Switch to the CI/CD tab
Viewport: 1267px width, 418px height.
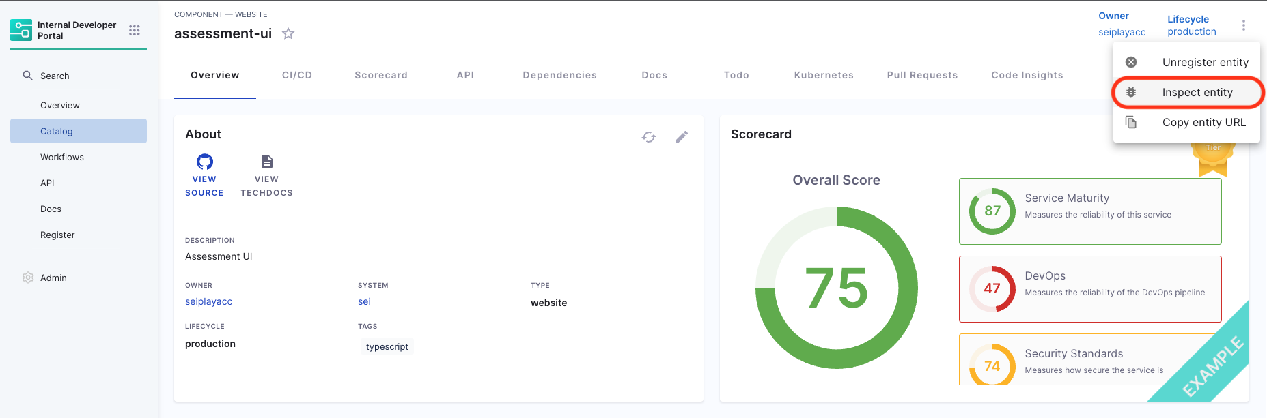click(297, 75)
